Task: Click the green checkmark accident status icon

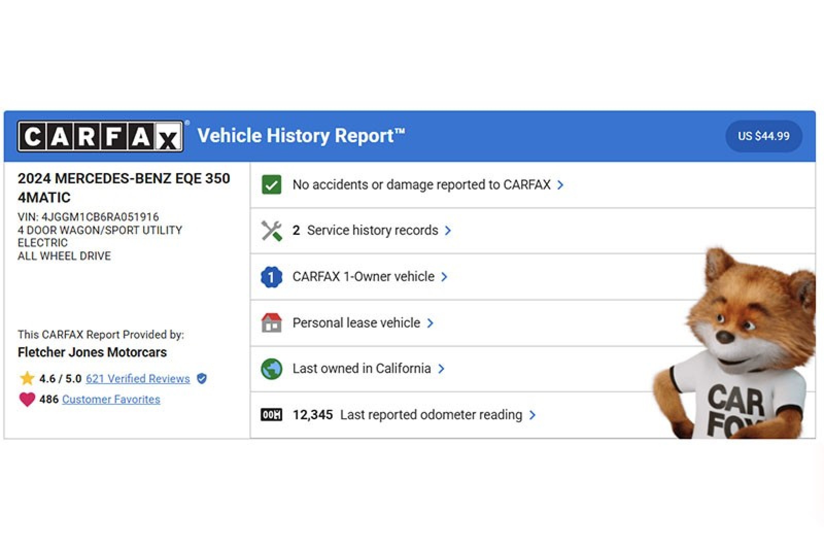Action: tap(271, 184)
